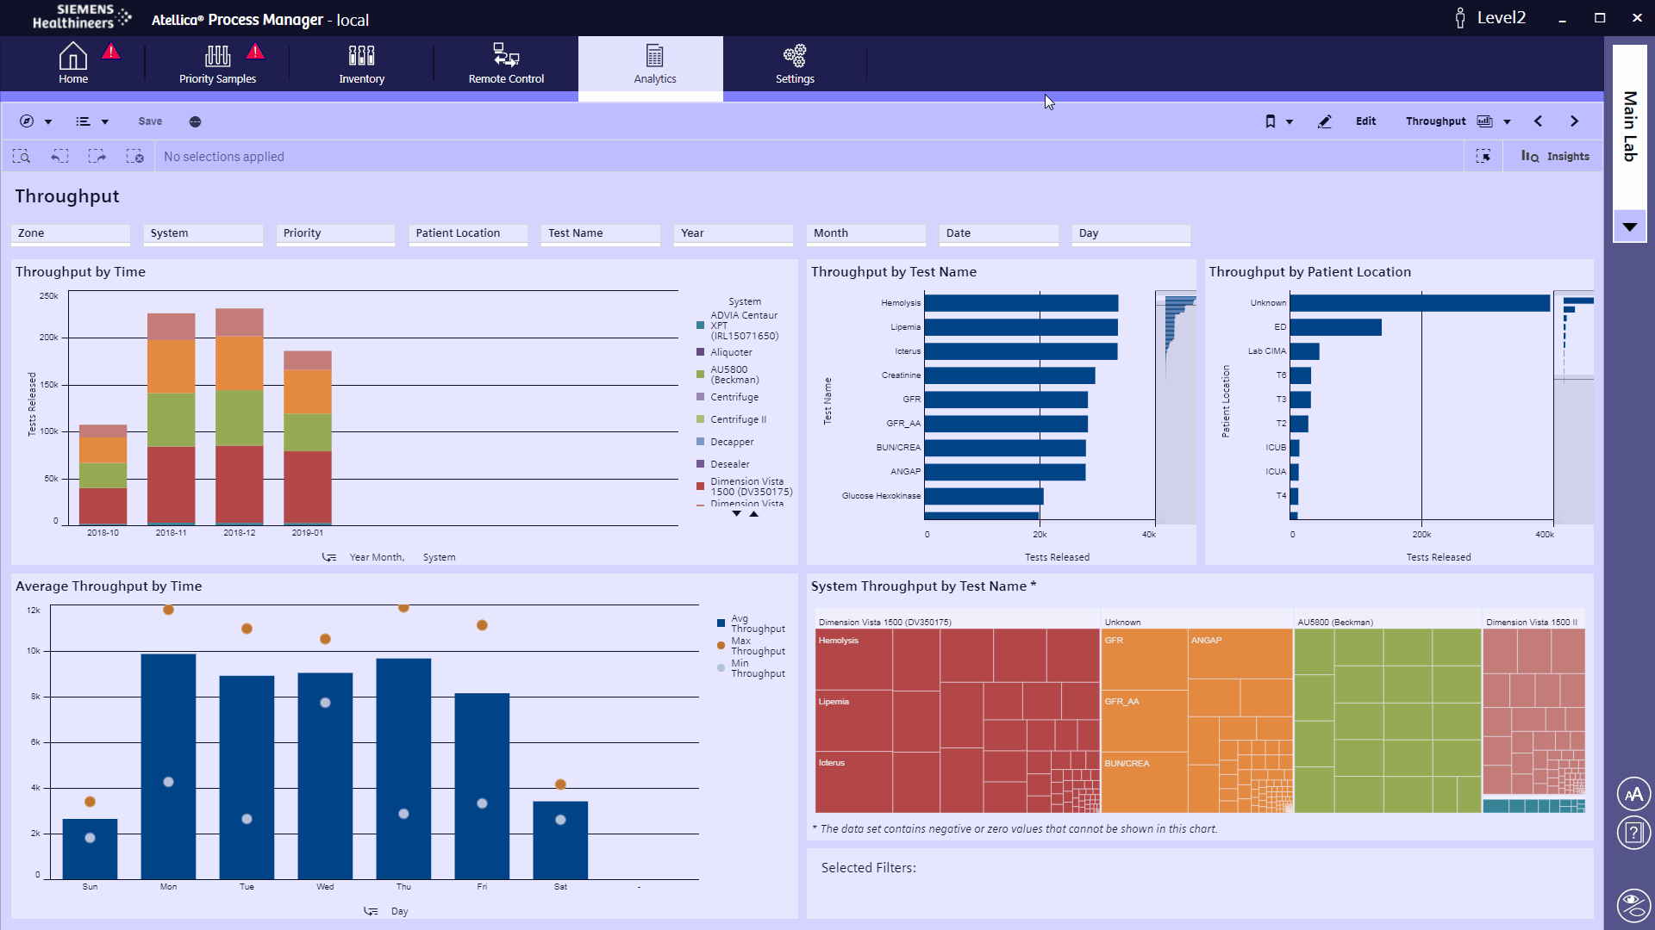The height and width of the screenshot is (930, 1655).
Task: Open the System filter dropdown
Action: pyautogui.click(x=203, y=233)
